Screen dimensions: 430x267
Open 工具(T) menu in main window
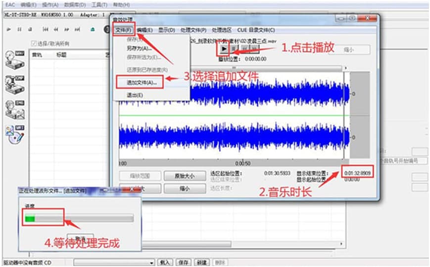[x=99, y=4]
